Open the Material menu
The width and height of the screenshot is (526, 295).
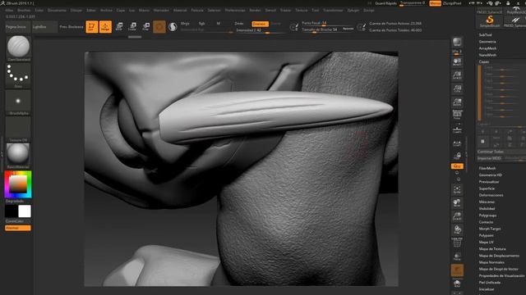click(180, 11)
